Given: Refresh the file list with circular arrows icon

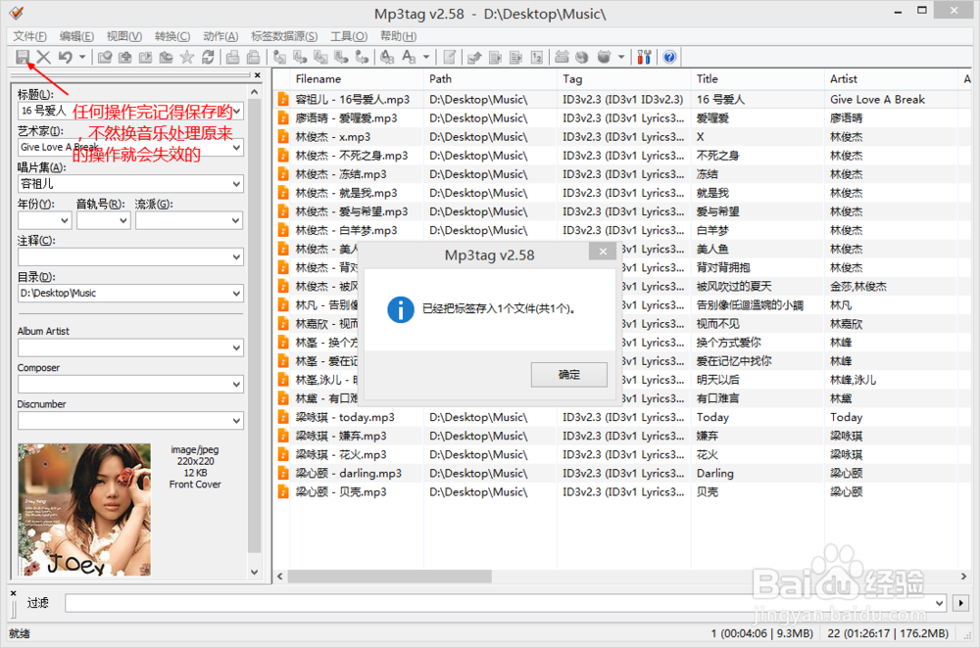Looking at the screenshot, I should pos(208,58).
